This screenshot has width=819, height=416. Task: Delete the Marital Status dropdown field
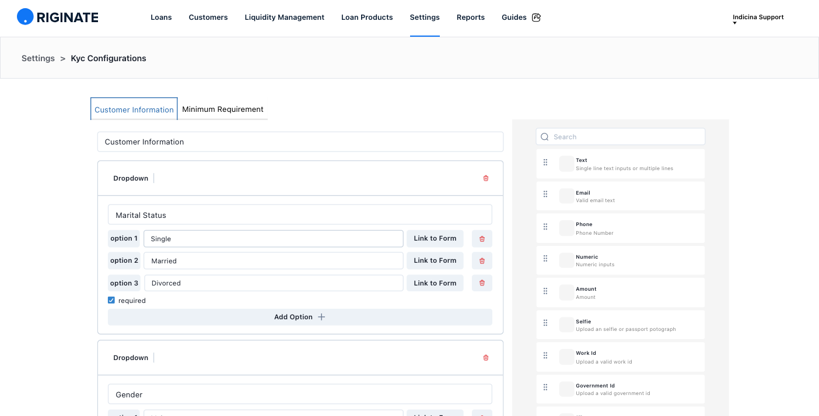pyautogui.click(x=486, y=178)
